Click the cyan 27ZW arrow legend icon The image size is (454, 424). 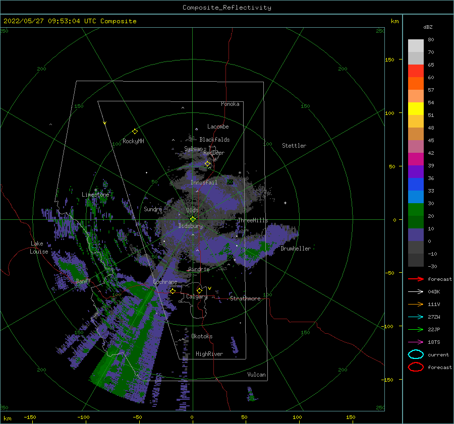[x=416, y=317]
